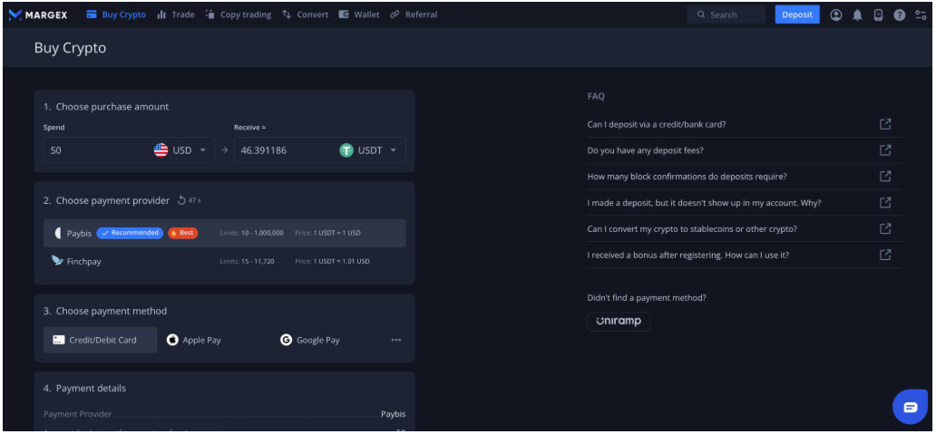
Task: Click external link icon for bonus FAQ
Action: click(885, 255)
